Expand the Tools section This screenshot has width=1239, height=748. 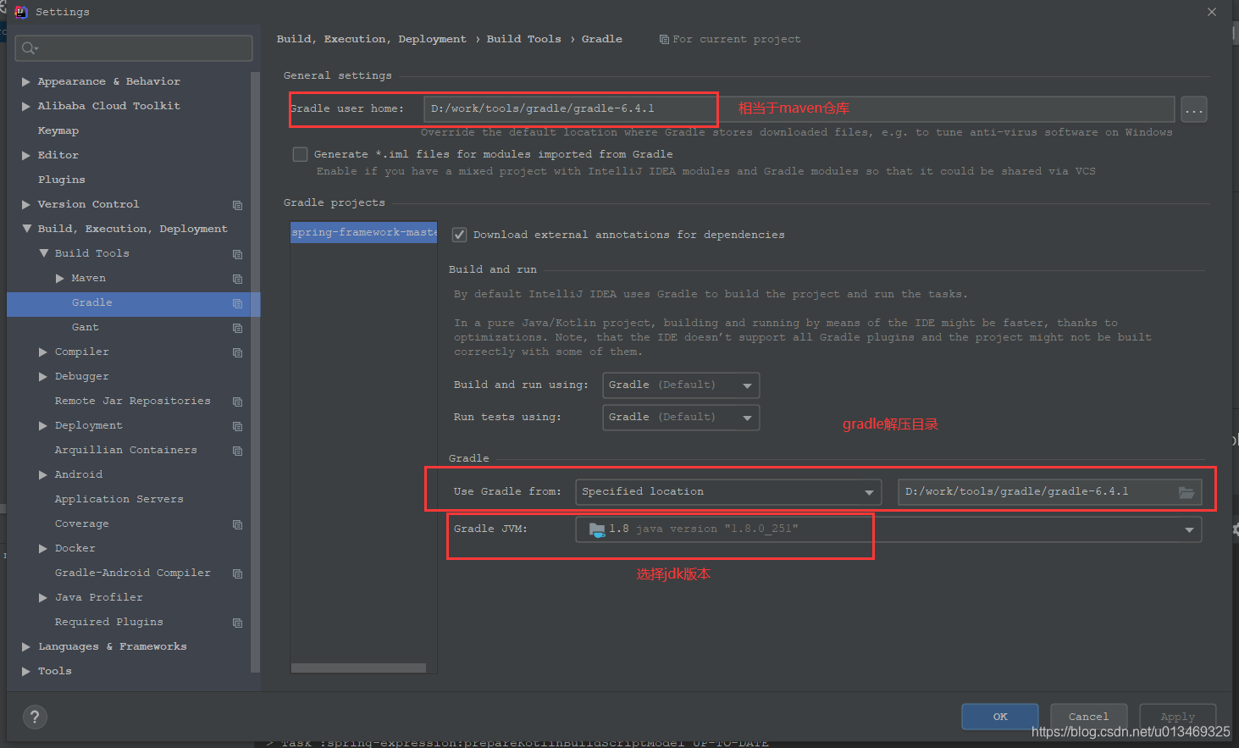coord(26,672)
